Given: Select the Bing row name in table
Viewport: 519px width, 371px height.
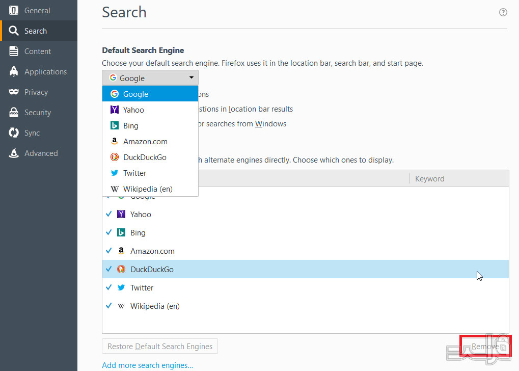Looking at the screenshot, I should point(138,232).
